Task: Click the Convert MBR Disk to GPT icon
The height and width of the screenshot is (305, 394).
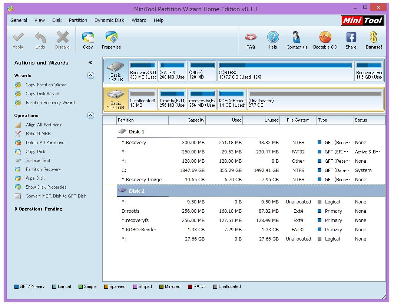Action: tap(18, 196)
